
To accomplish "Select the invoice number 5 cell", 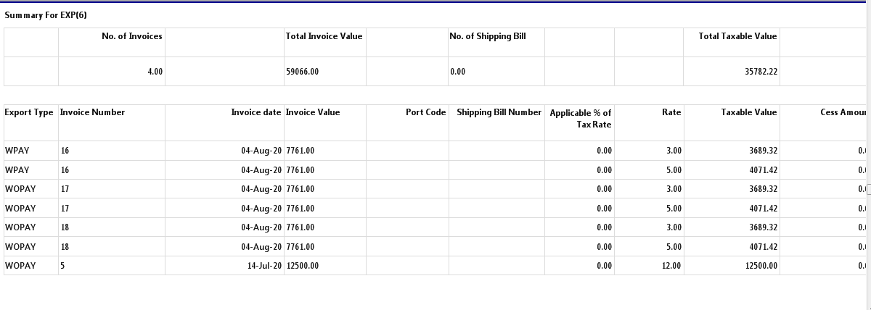I will coord(62,266).
